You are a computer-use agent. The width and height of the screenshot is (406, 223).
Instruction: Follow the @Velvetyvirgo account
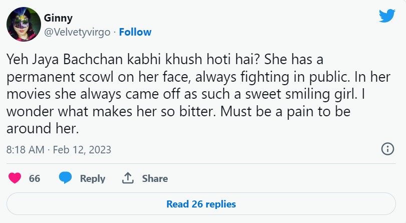135,32
